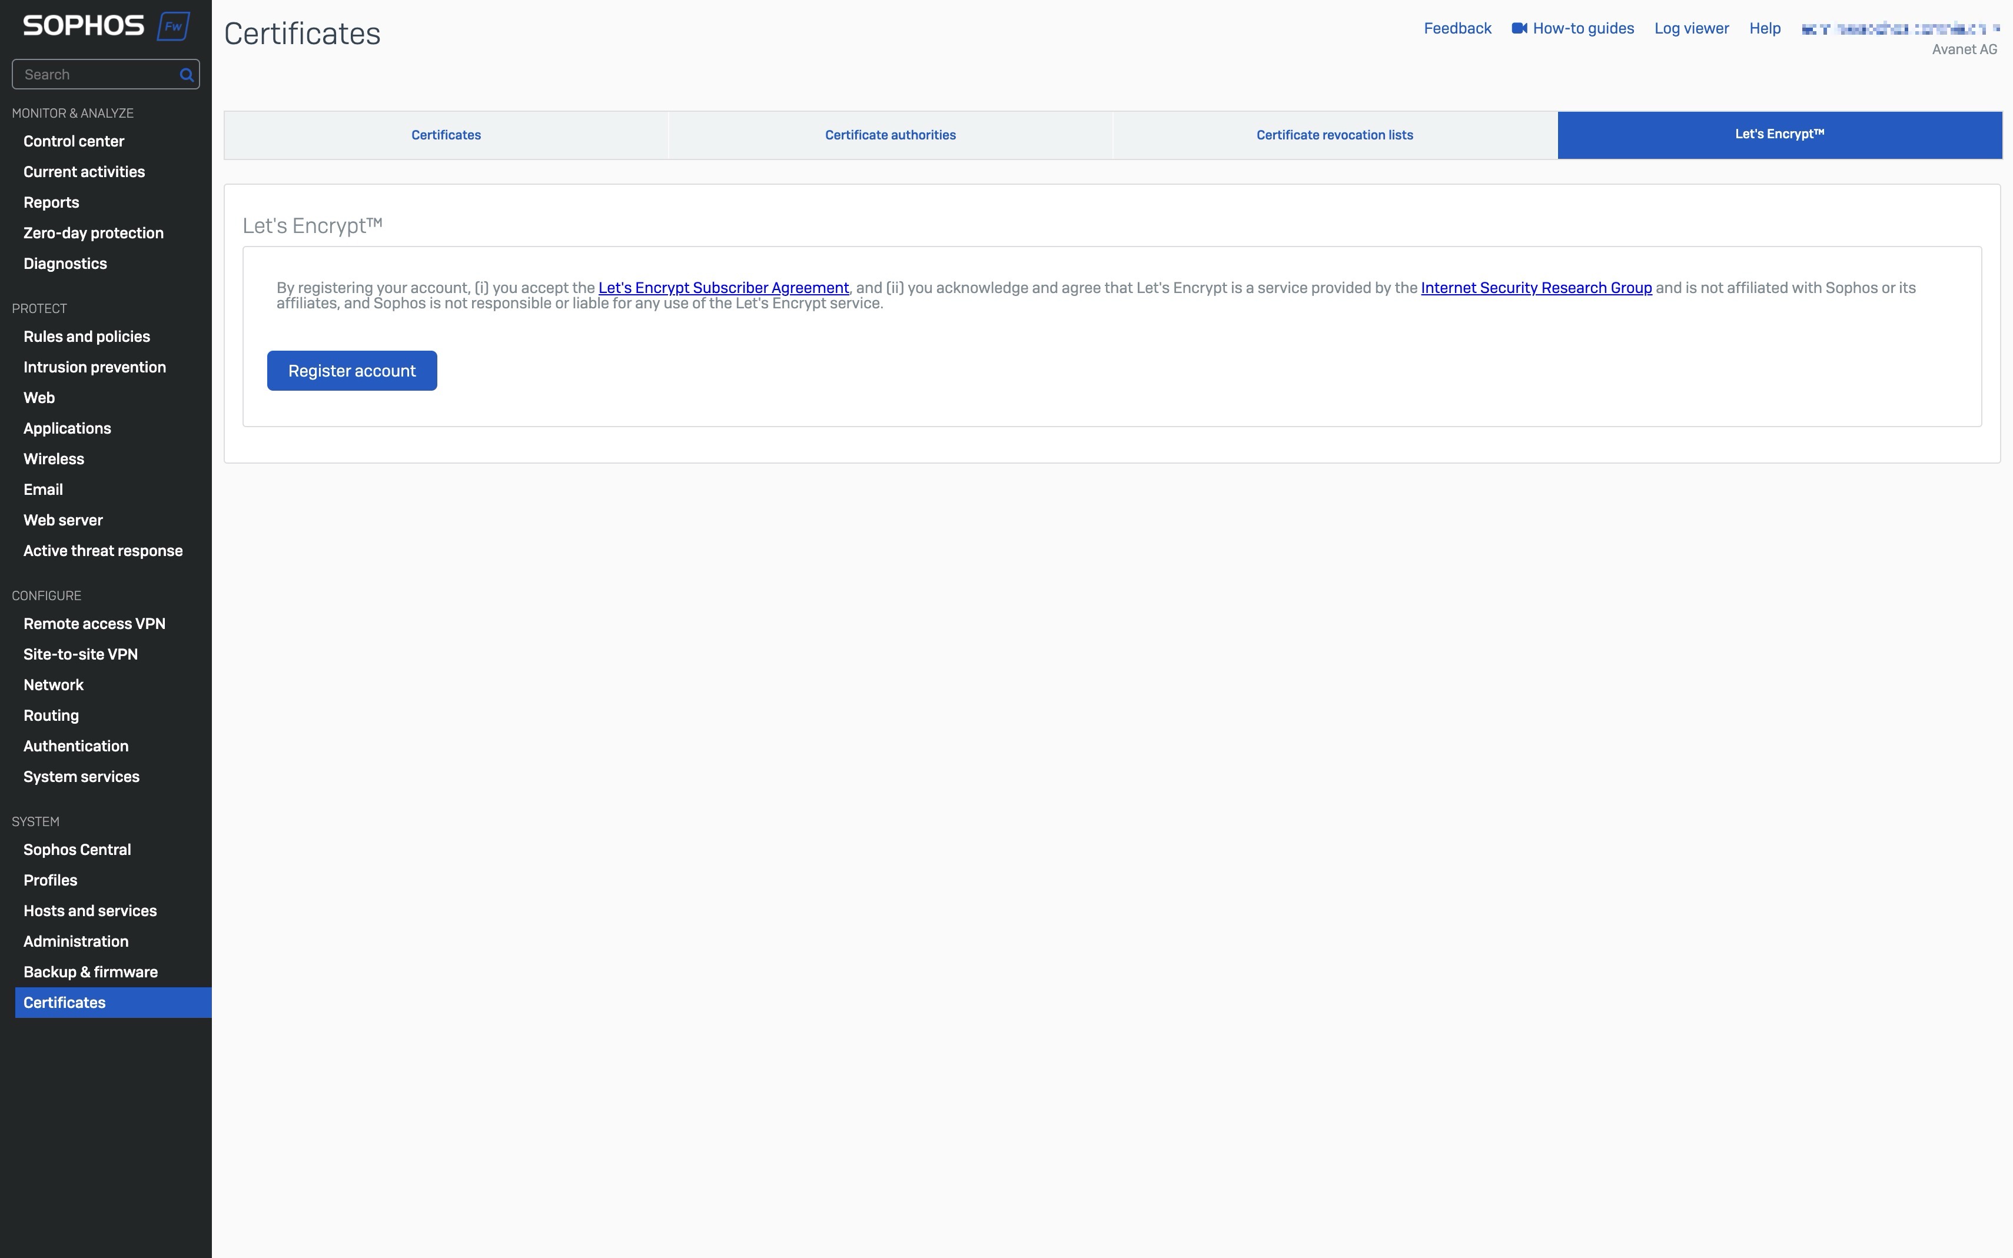Screen dimensions: 2013x1258
Task: Click the SYSTEM section heading
Action: pyautogui.click(x=36, y=822)
